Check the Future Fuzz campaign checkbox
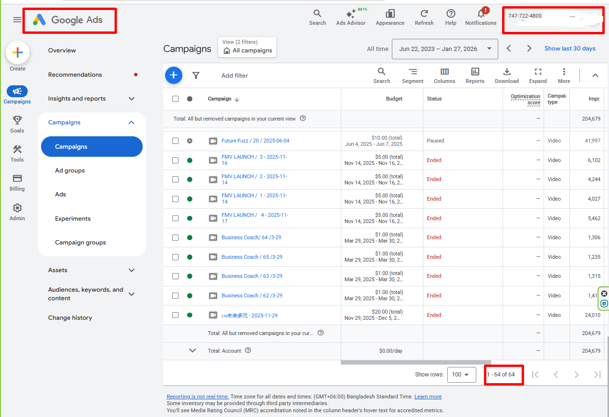This screenshot has height=417, width=609. [x=175, y=141]
